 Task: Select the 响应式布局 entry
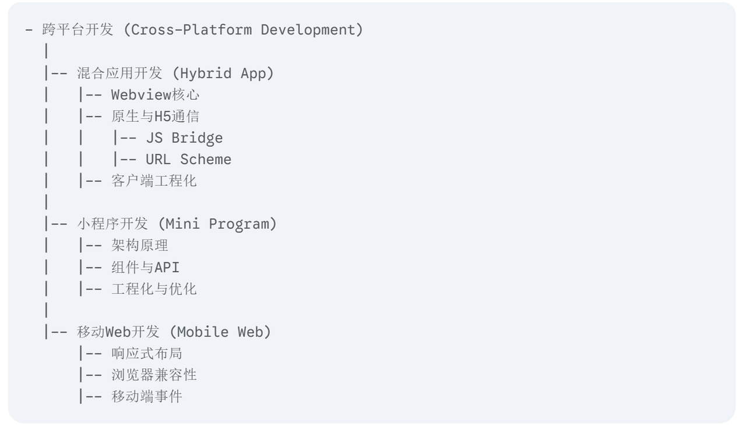pyautogui.click(x=147, y=354)
